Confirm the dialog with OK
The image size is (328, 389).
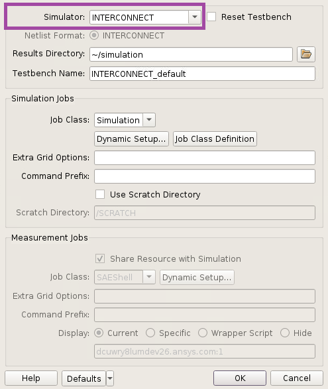pyautogui.click(x=240, y=378)
